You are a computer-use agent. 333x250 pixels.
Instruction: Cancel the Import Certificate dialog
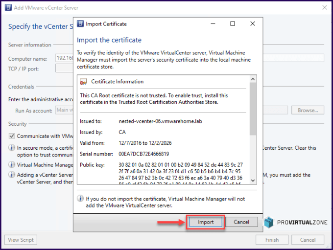(x=241, y=222)
